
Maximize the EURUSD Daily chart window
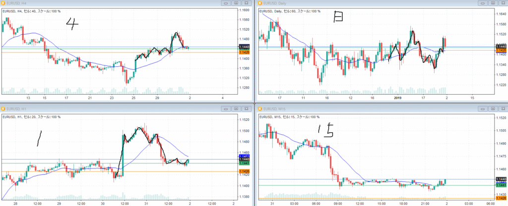tap(493, 3)
